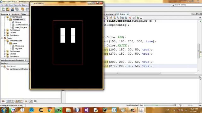Click the Search input field
Image resolution: width=202 pixels, height=113 pixels.
click(x=188, y=5)
